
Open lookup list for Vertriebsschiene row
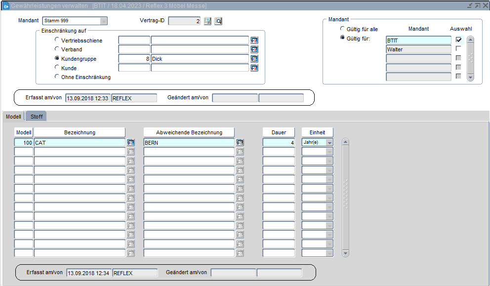pyautogui.click(x=254, y=40)
